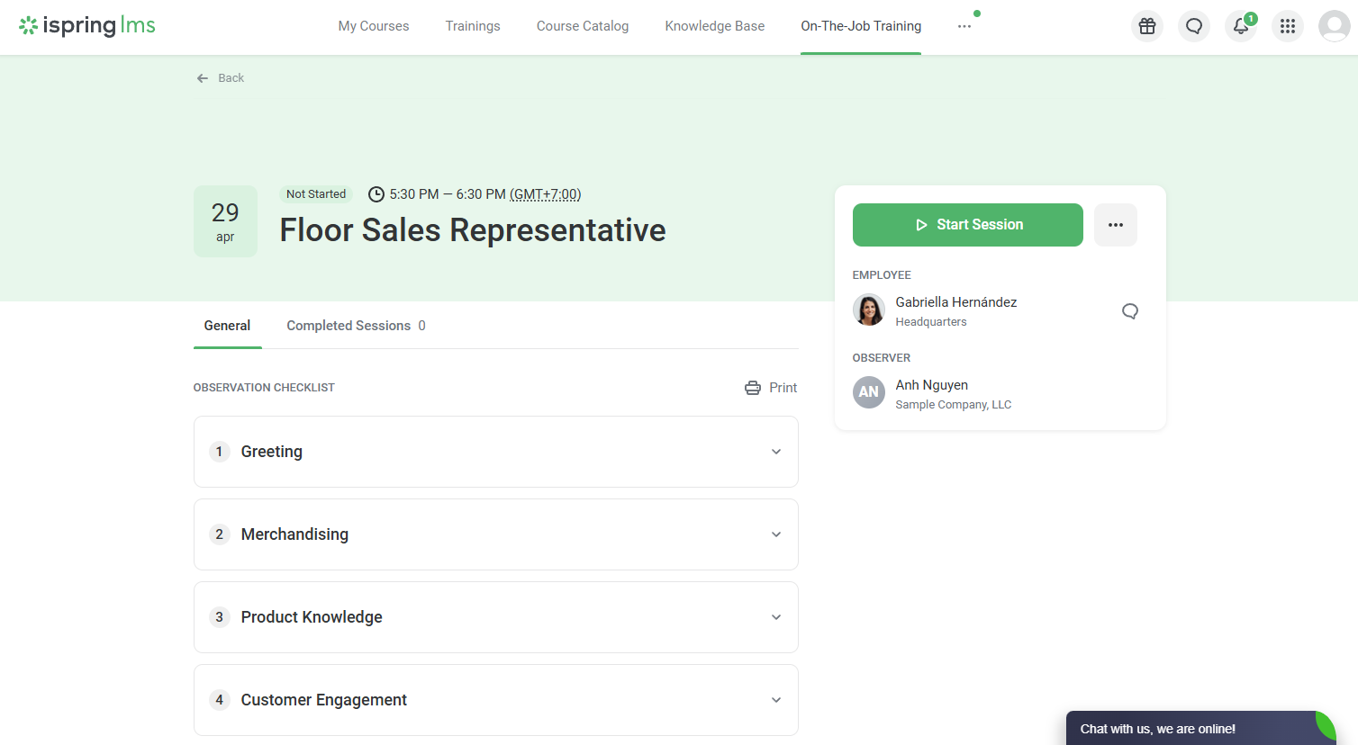This screenshot has width=1358, height=745.
Task: Open the chat with us widget
Action: (x=1201, y=728)
